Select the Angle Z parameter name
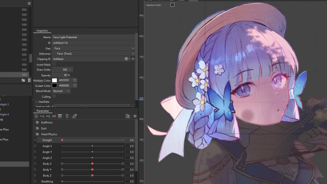Screen dimensions: 327x184 pyautogui.click(x=47, y=158)
